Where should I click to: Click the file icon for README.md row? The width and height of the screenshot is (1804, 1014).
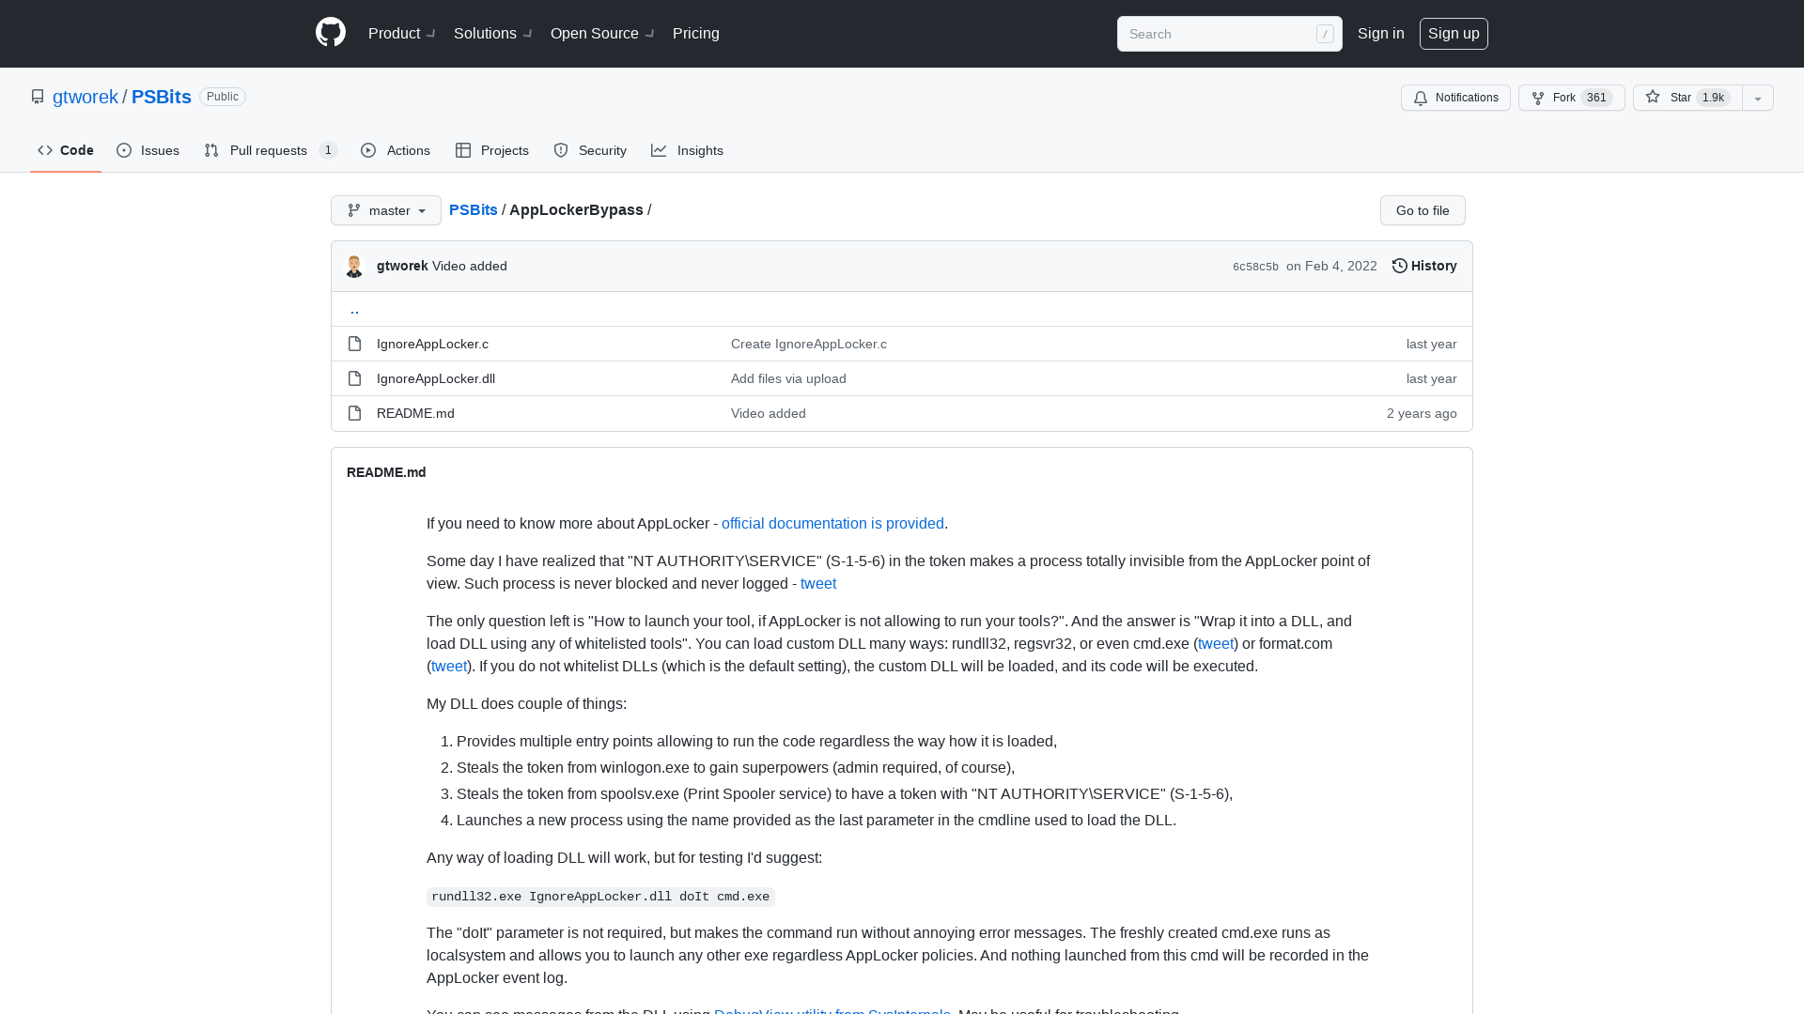point(354,413)
